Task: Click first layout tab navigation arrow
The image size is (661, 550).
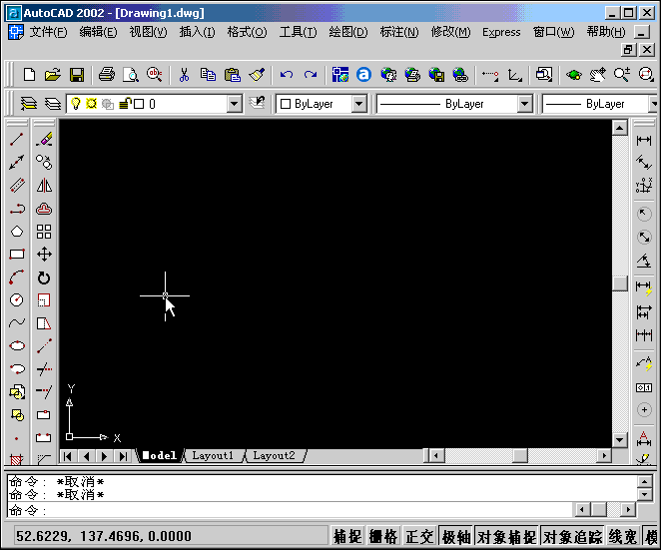Action: [68, 456]
